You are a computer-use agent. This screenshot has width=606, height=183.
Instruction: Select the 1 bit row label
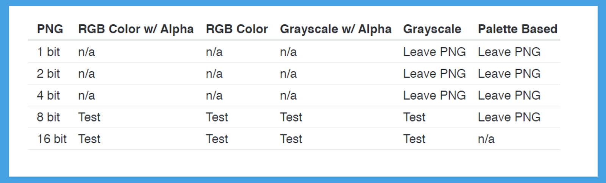coord(48,52)
